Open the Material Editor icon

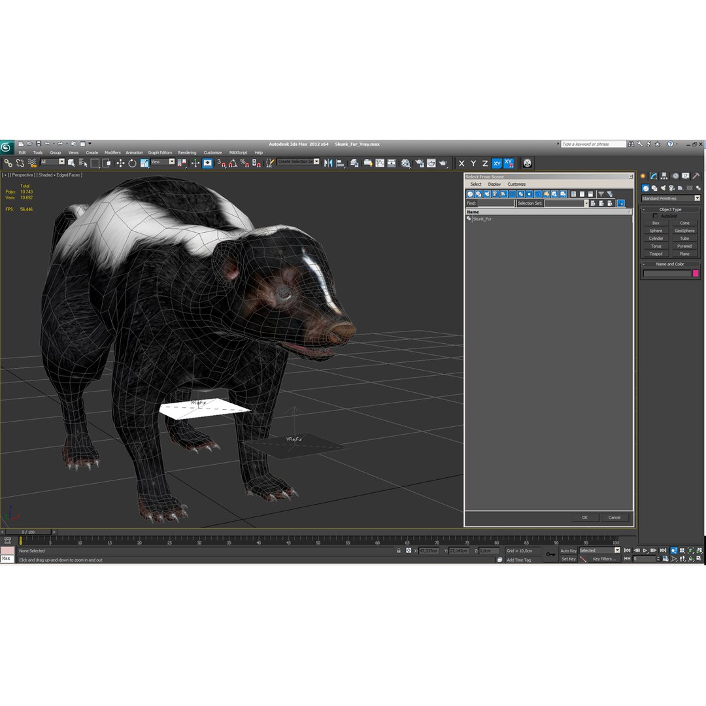click(406, 163)
